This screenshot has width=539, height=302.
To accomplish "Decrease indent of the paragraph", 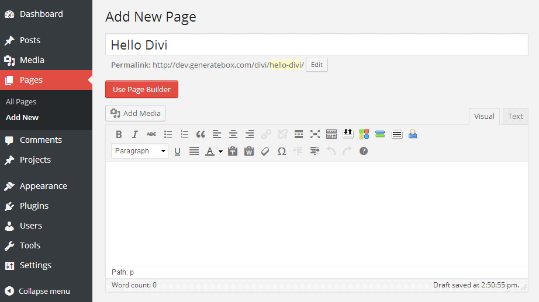I will (298, 151).
